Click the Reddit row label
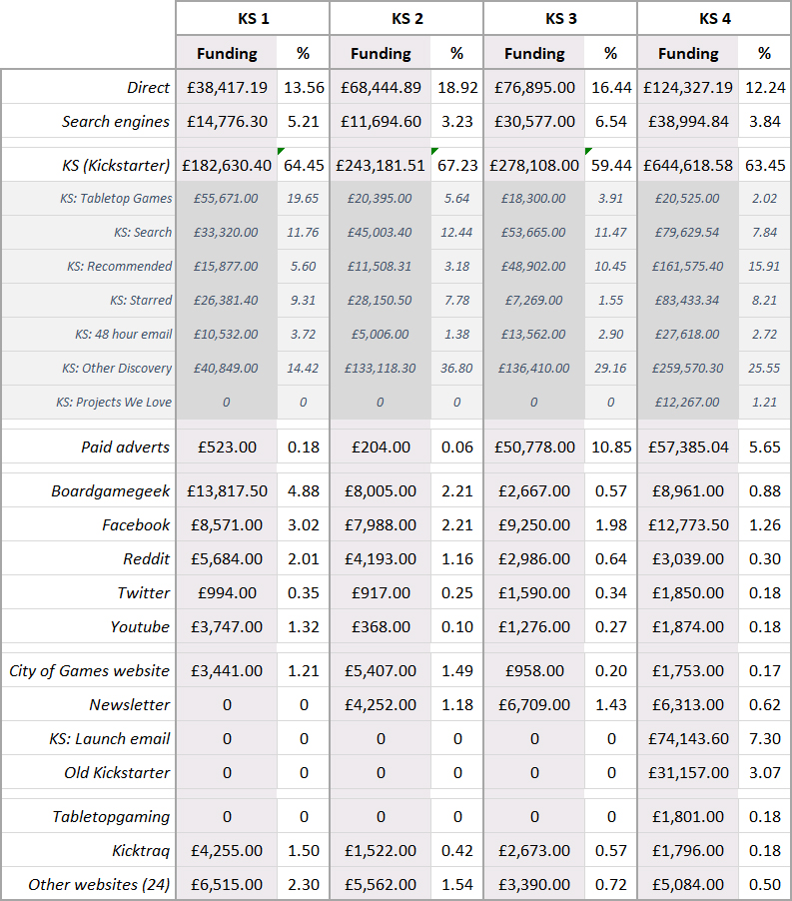This screenshot has height=901, width=792. (x=147, y=559)
